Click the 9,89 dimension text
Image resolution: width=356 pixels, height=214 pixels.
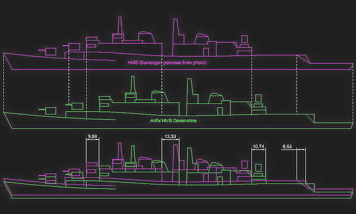(92, 136)
